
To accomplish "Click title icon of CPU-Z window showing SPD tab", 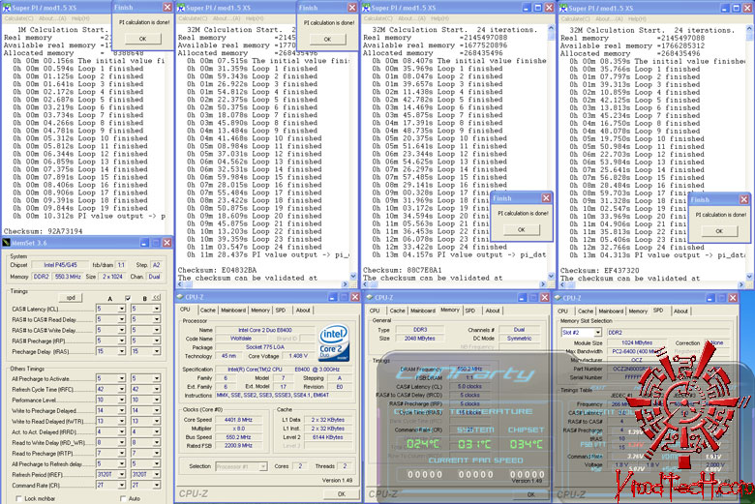I will point(558,298).
